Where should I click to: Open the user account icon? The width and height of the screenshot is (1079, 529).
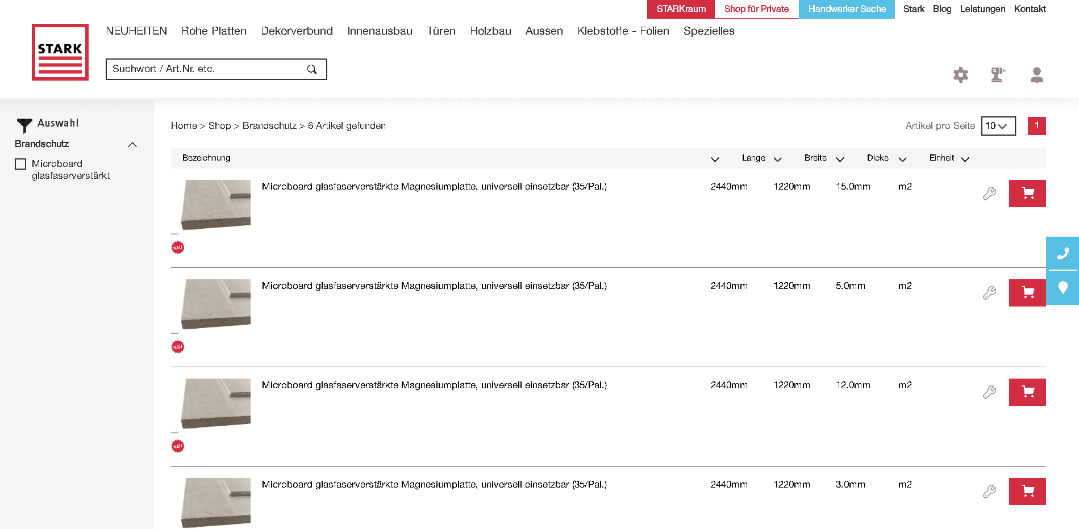point(1037,75)
